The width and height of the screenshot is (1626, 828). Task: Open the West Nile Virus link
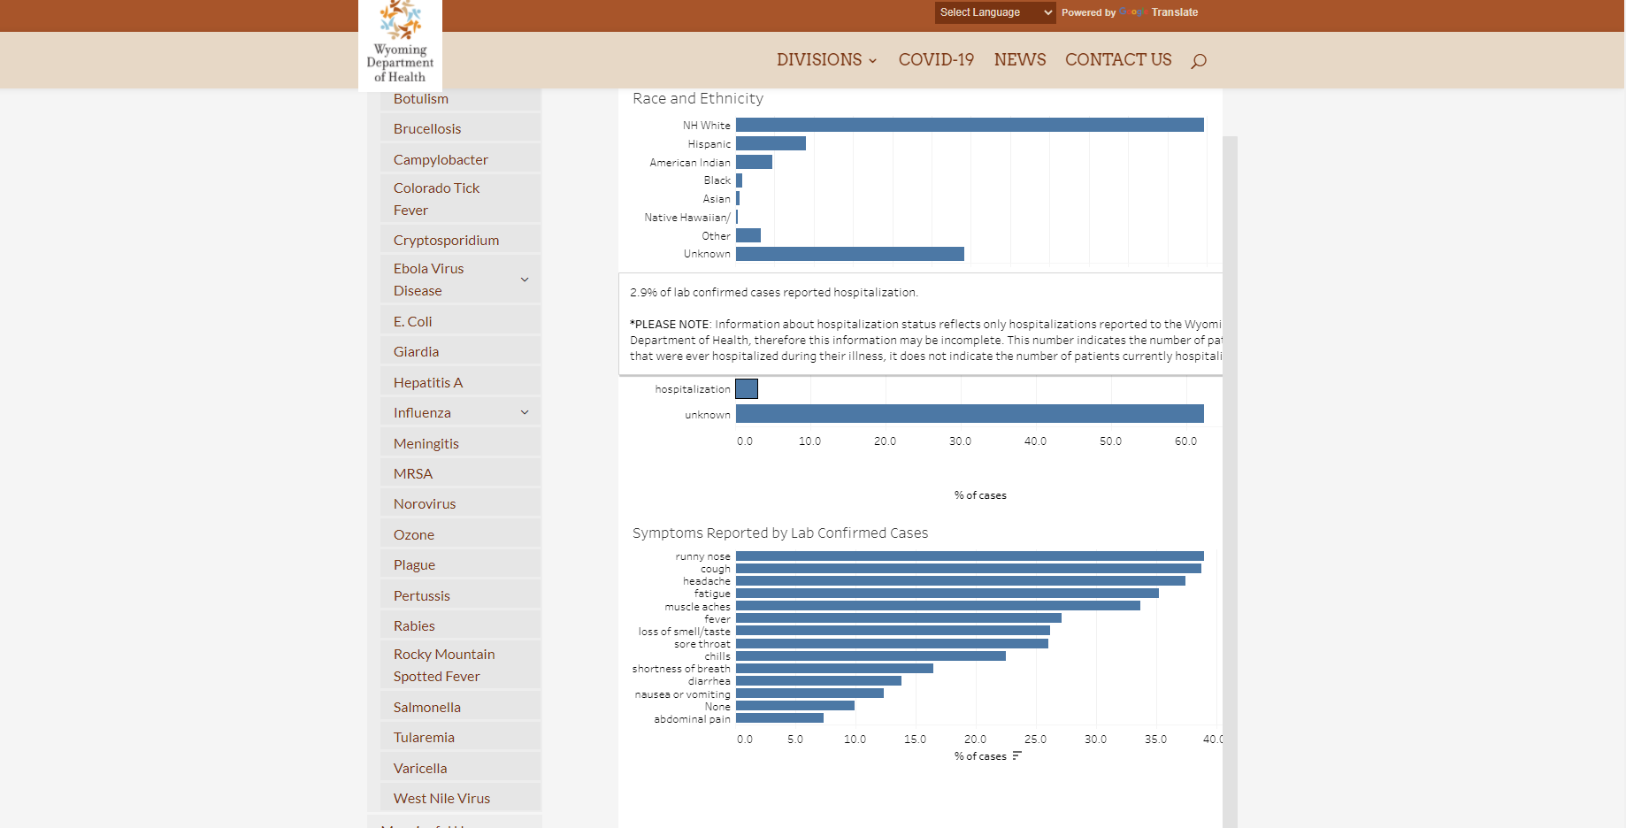(x=441, y=798)
